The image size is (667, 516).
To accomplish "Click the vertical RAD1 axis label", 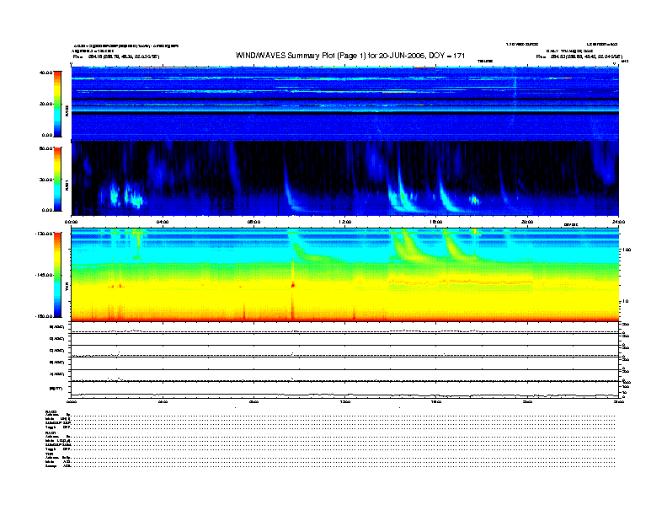I will point(67,185).
